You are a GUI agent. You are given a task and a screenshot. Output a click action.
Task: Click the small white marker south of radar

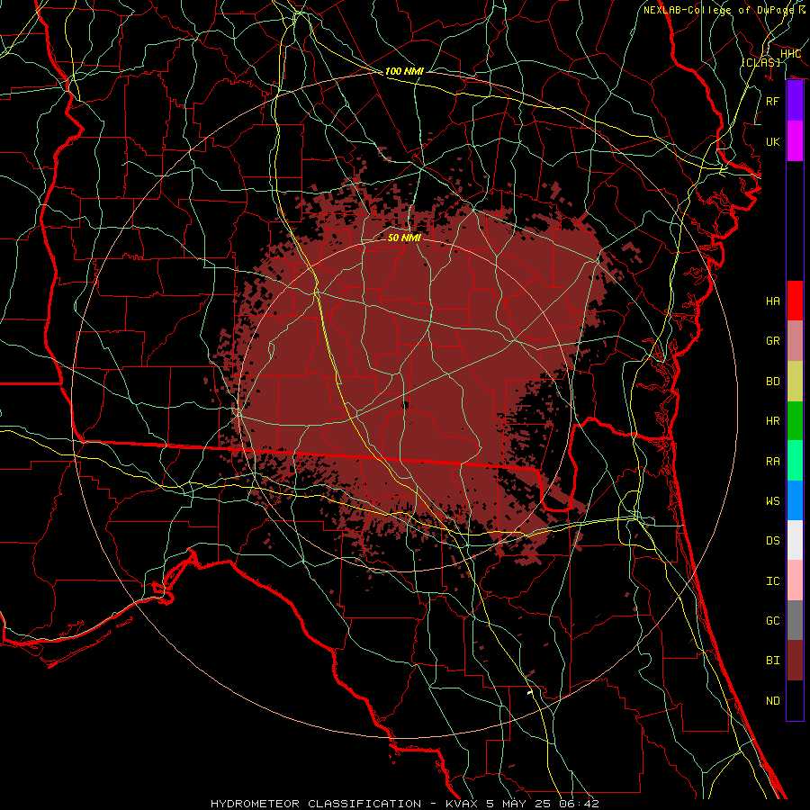pyautogui.click(x=529, y=693)
